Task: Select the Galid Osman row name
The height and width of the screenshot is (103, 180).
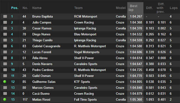Action: click(42, 76)
